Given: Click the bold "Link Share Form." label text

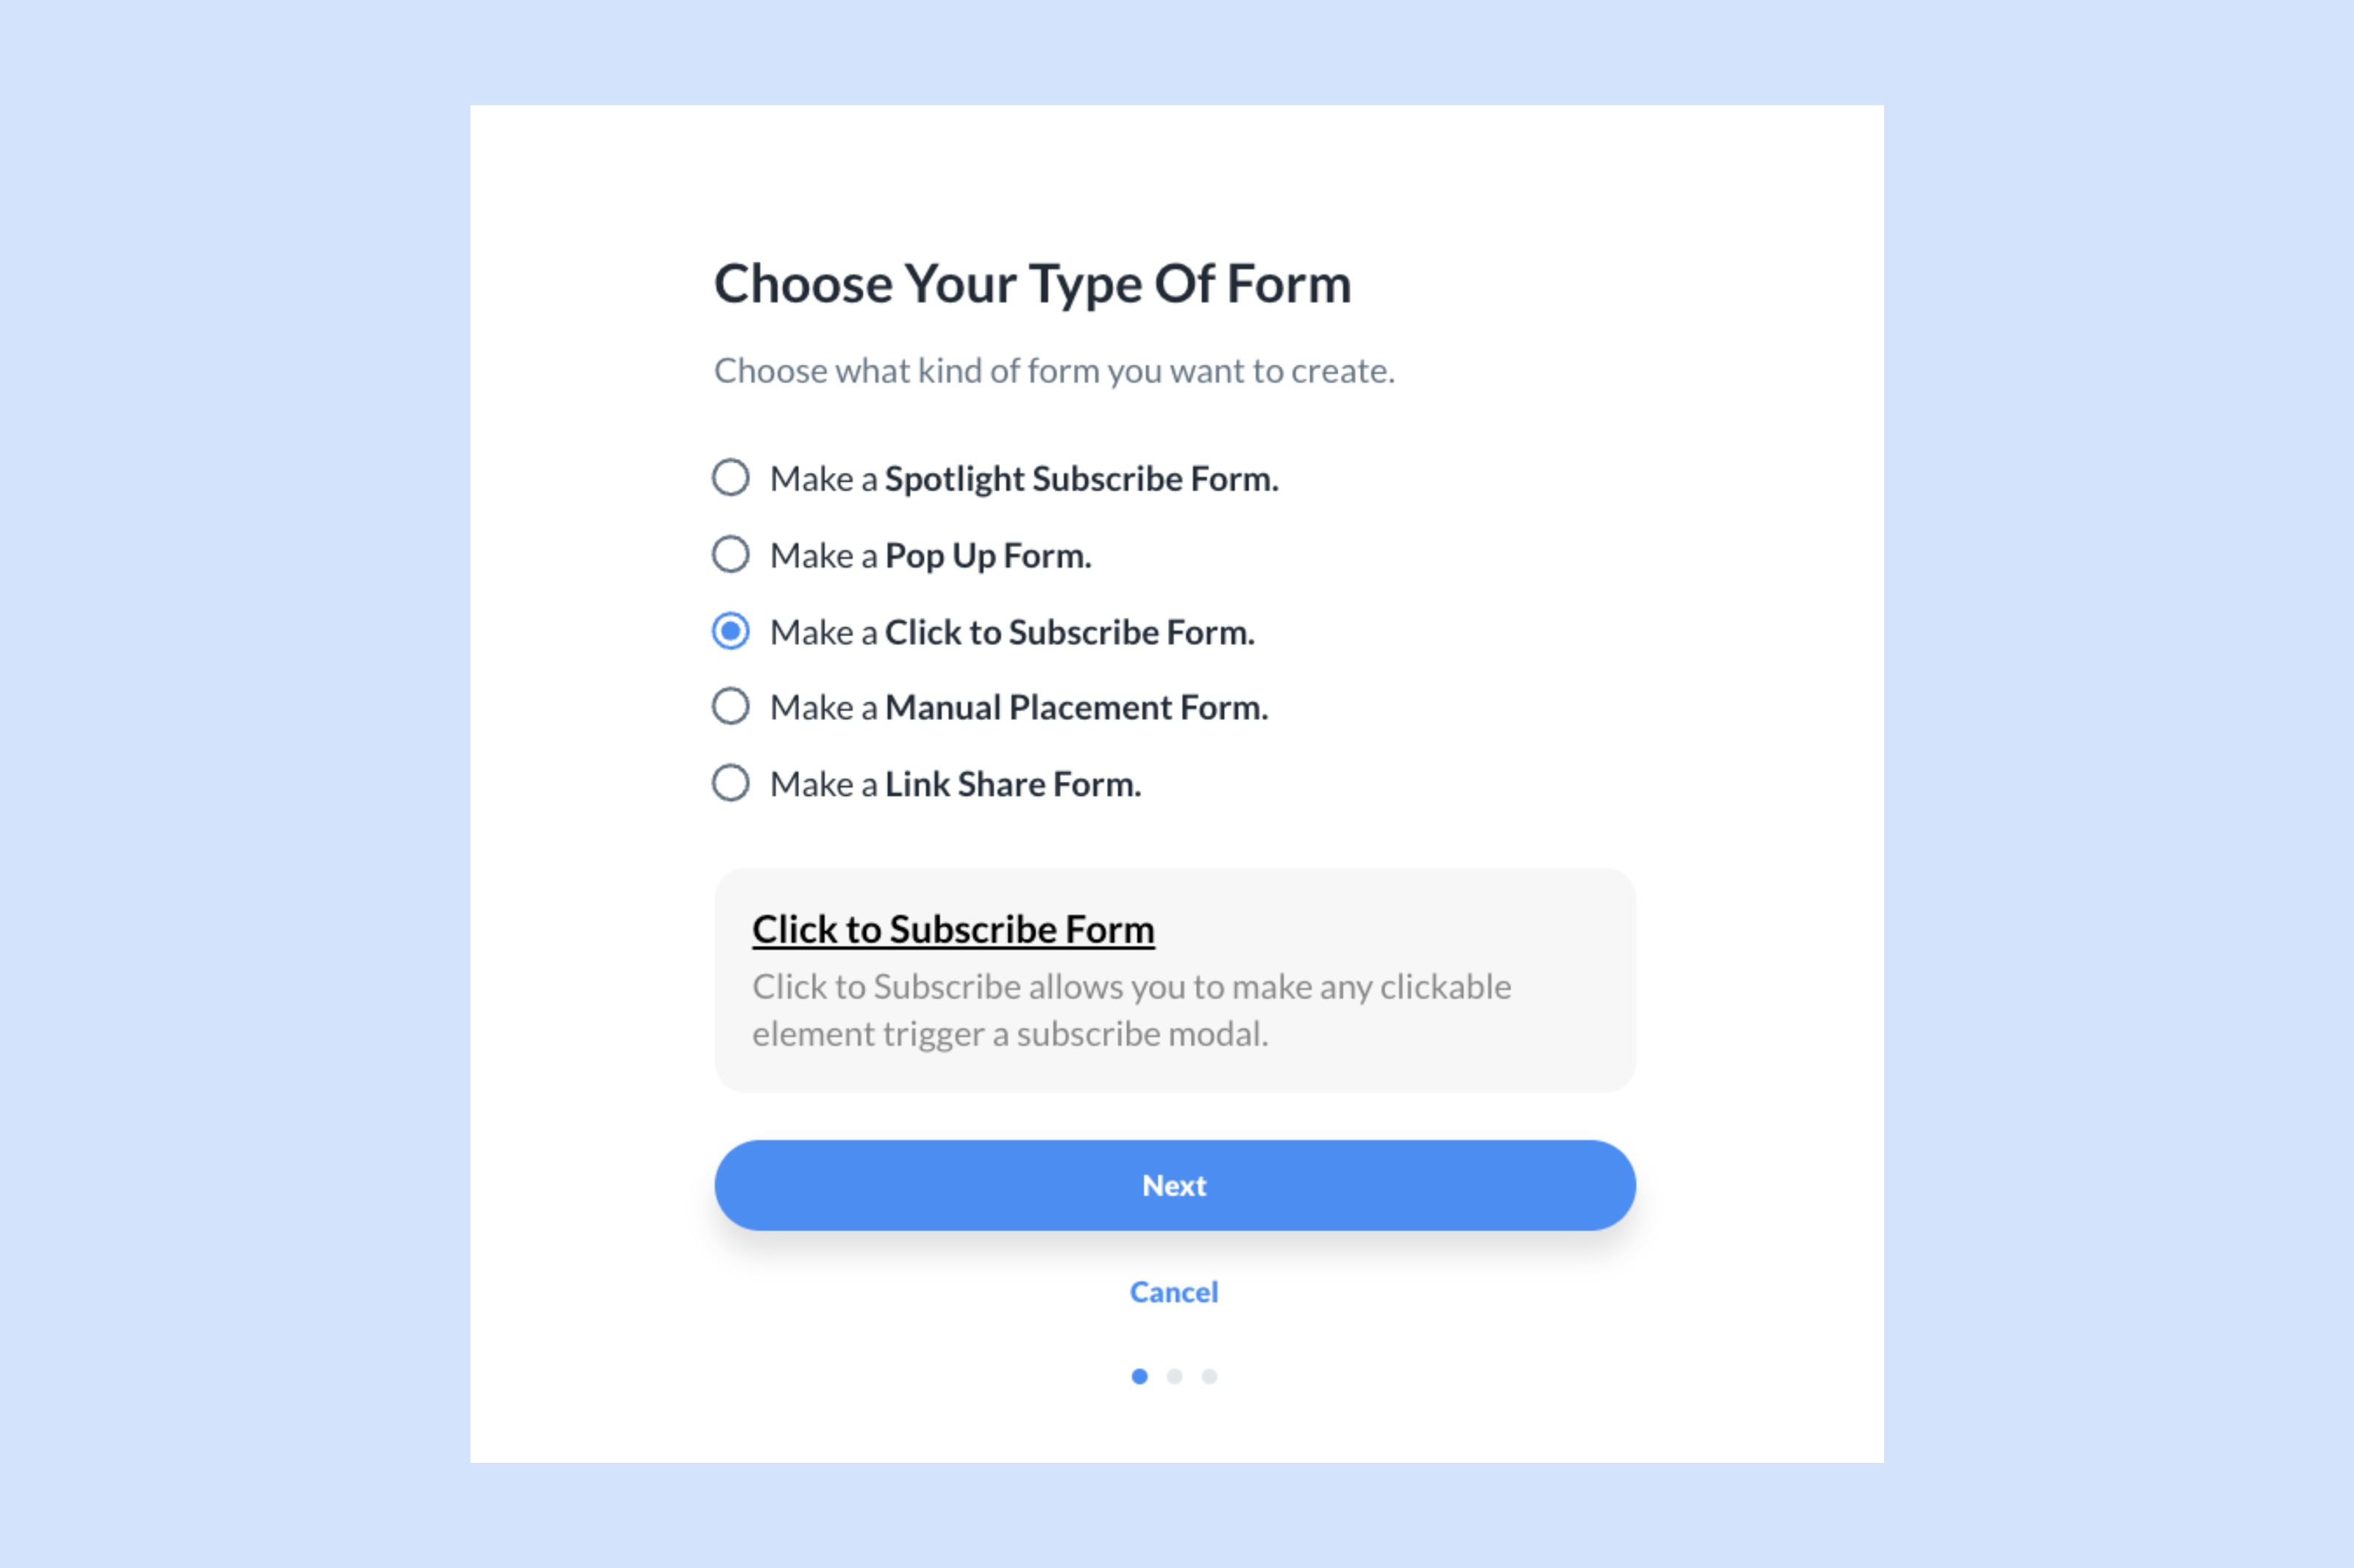Looking at the screenshot, I should click(x=1013, y=785).
